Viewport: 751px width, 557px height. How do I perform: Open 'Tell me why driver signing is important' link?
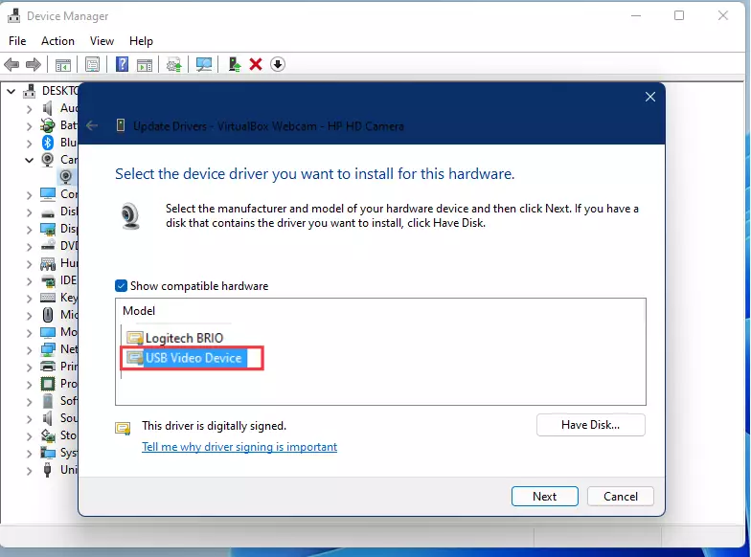239,447
